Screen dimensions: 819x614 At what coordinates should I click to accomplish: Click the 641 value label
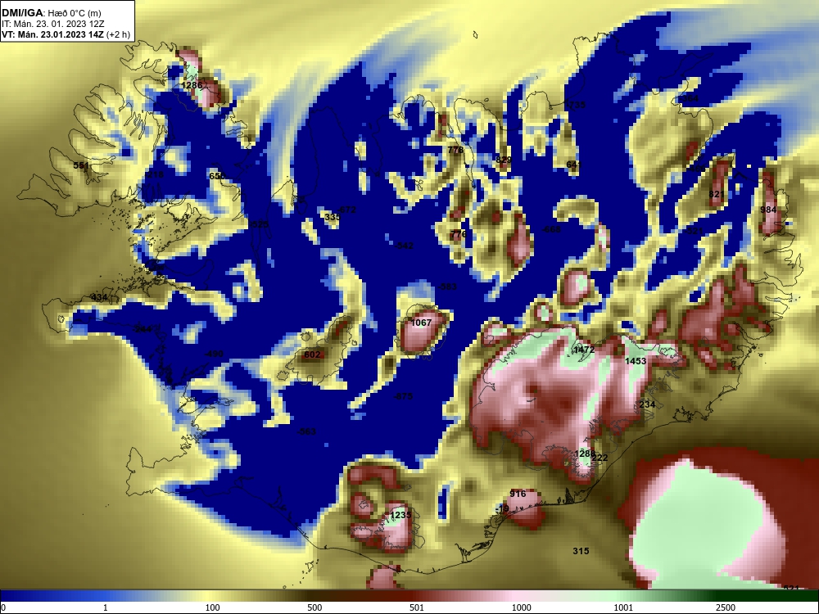point(574,165)
